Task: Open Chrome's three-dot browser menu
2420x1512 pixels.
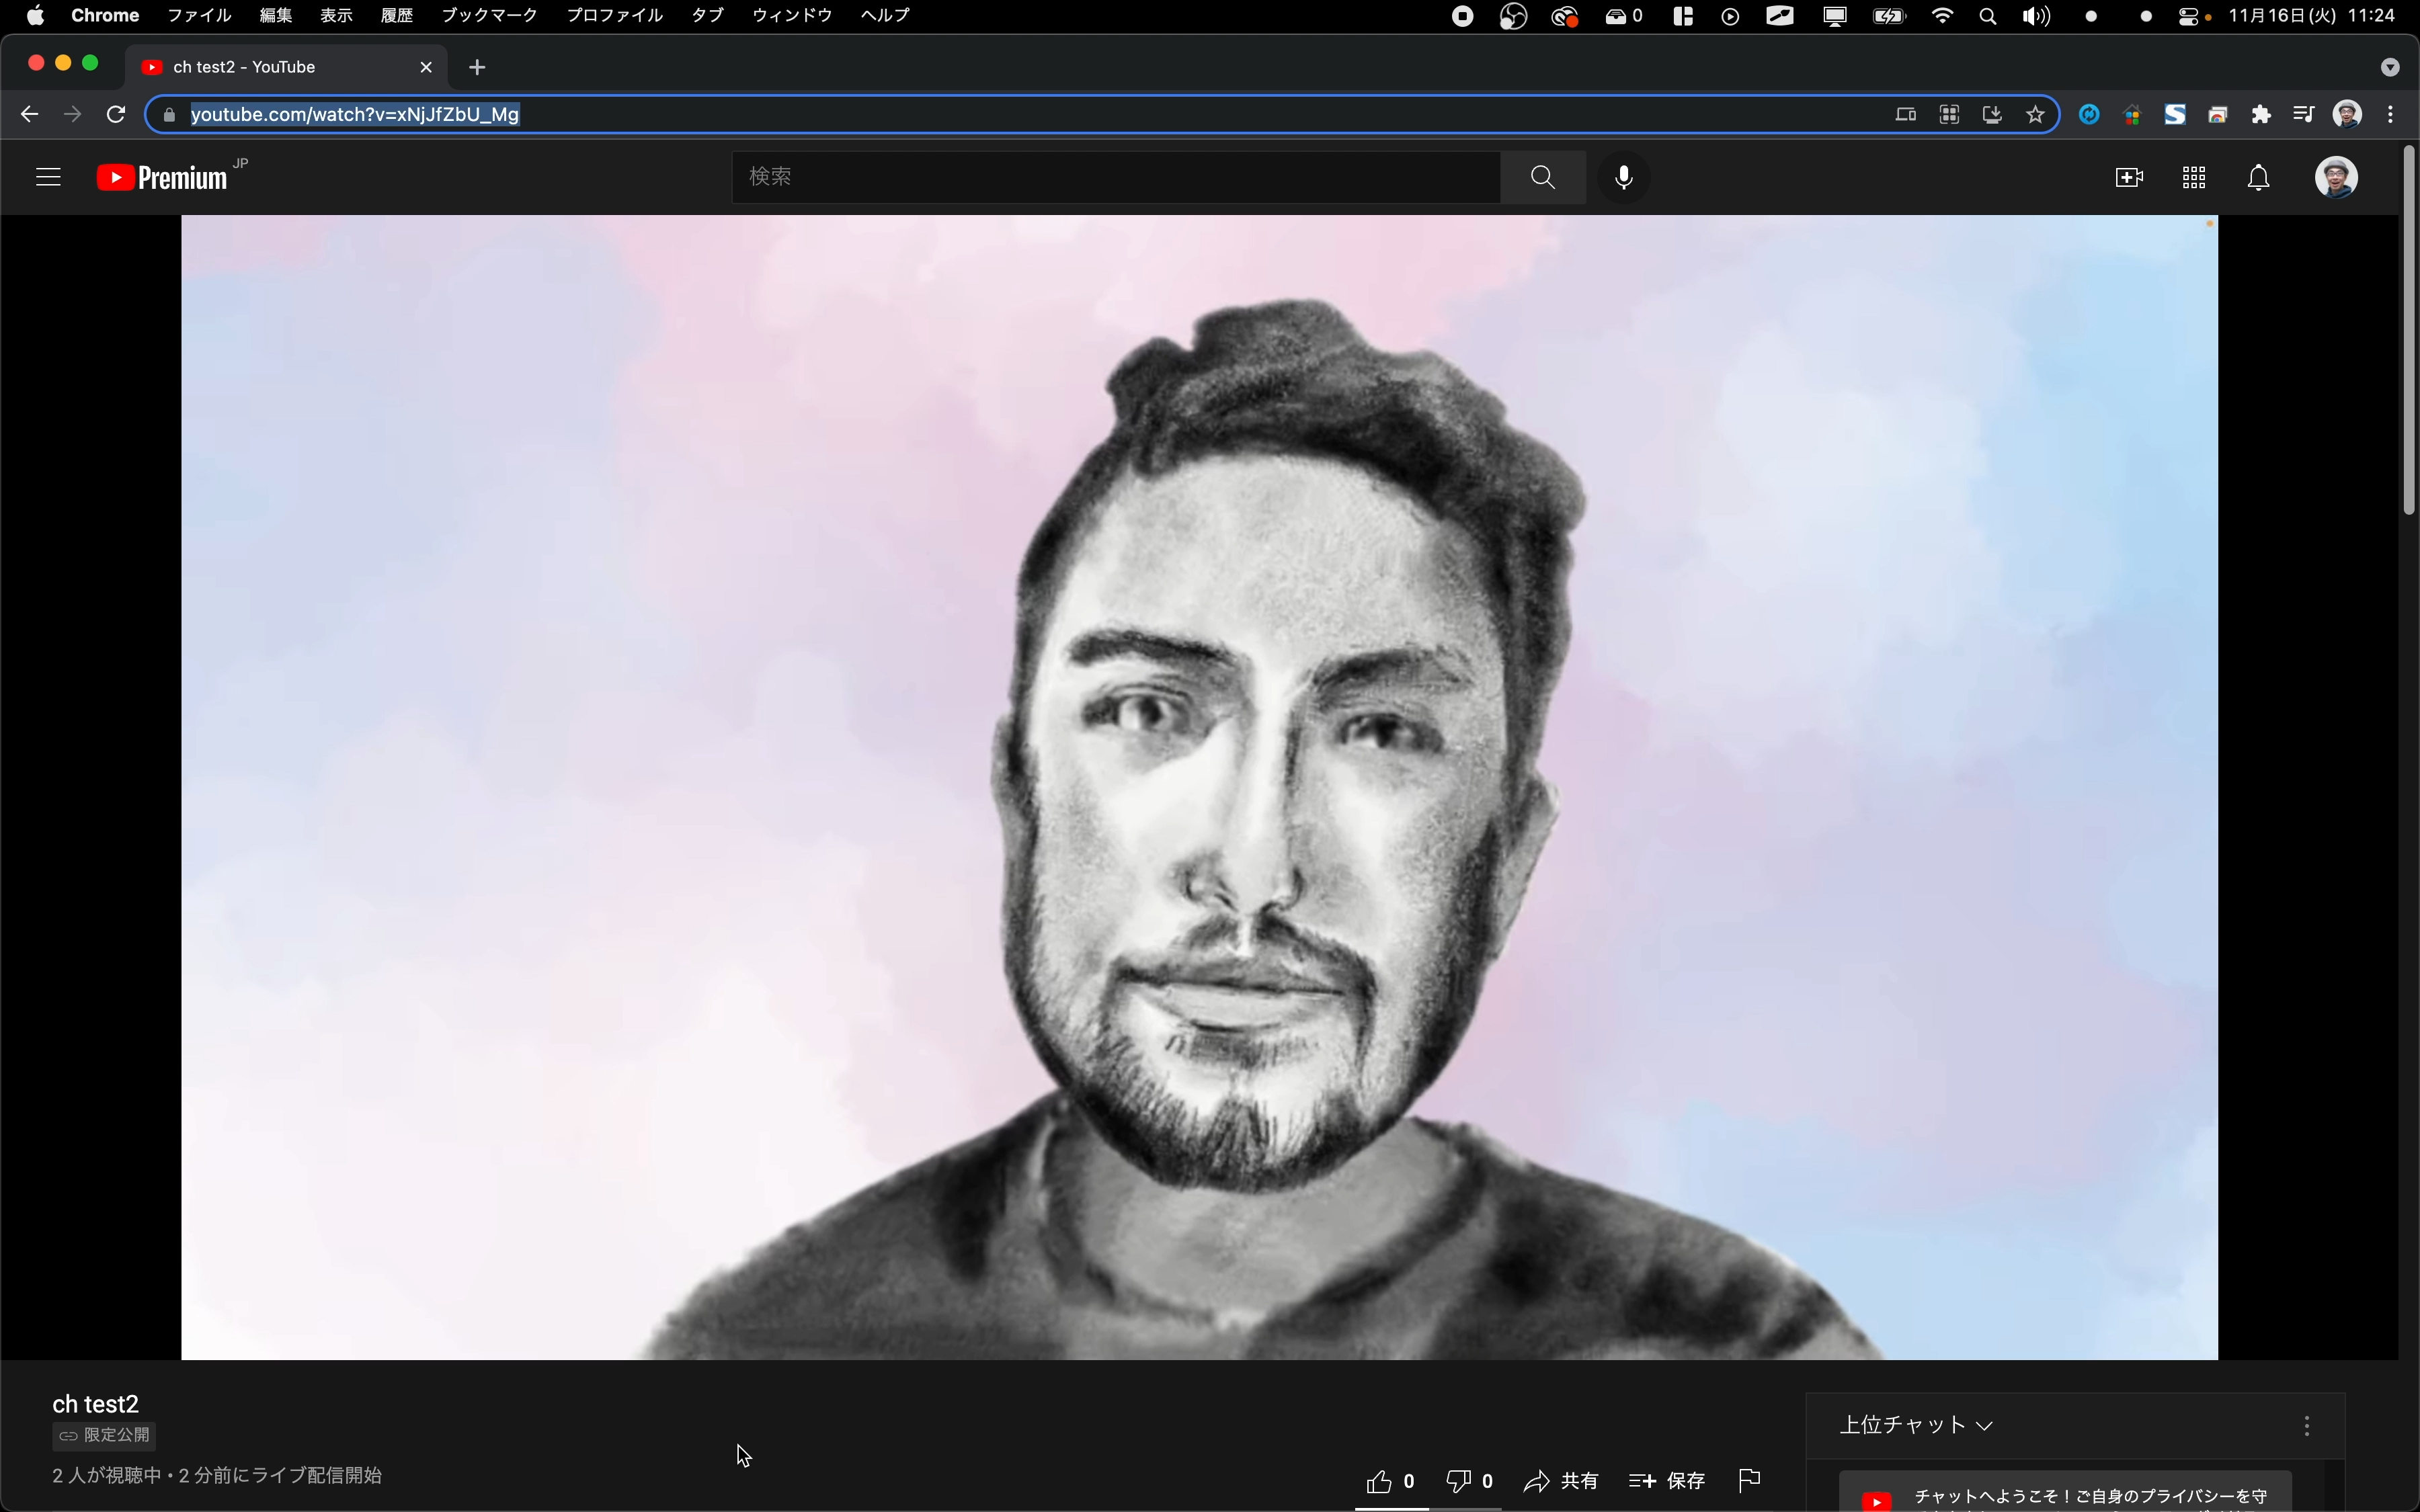Action: (x=2391, y=115)
